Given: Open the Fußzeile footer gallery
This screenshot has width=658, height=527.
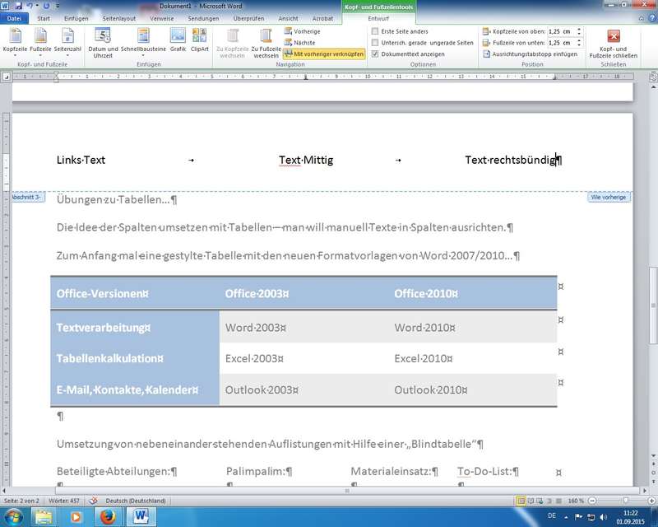Looking at the screenshot, I should [40, 41].
